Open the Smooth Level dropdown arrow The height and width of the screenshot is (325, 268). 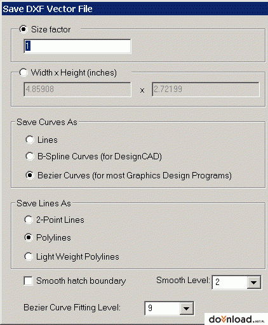(x=253, y=282)
